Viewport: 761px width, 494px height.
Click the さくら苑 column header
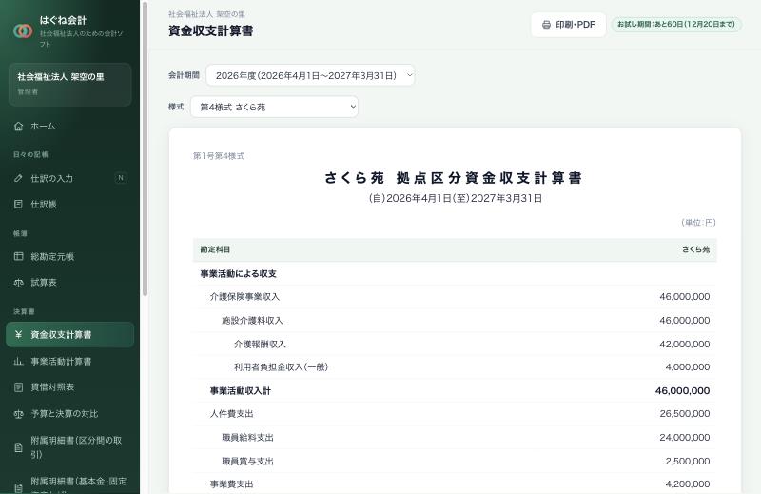point(696,249)
